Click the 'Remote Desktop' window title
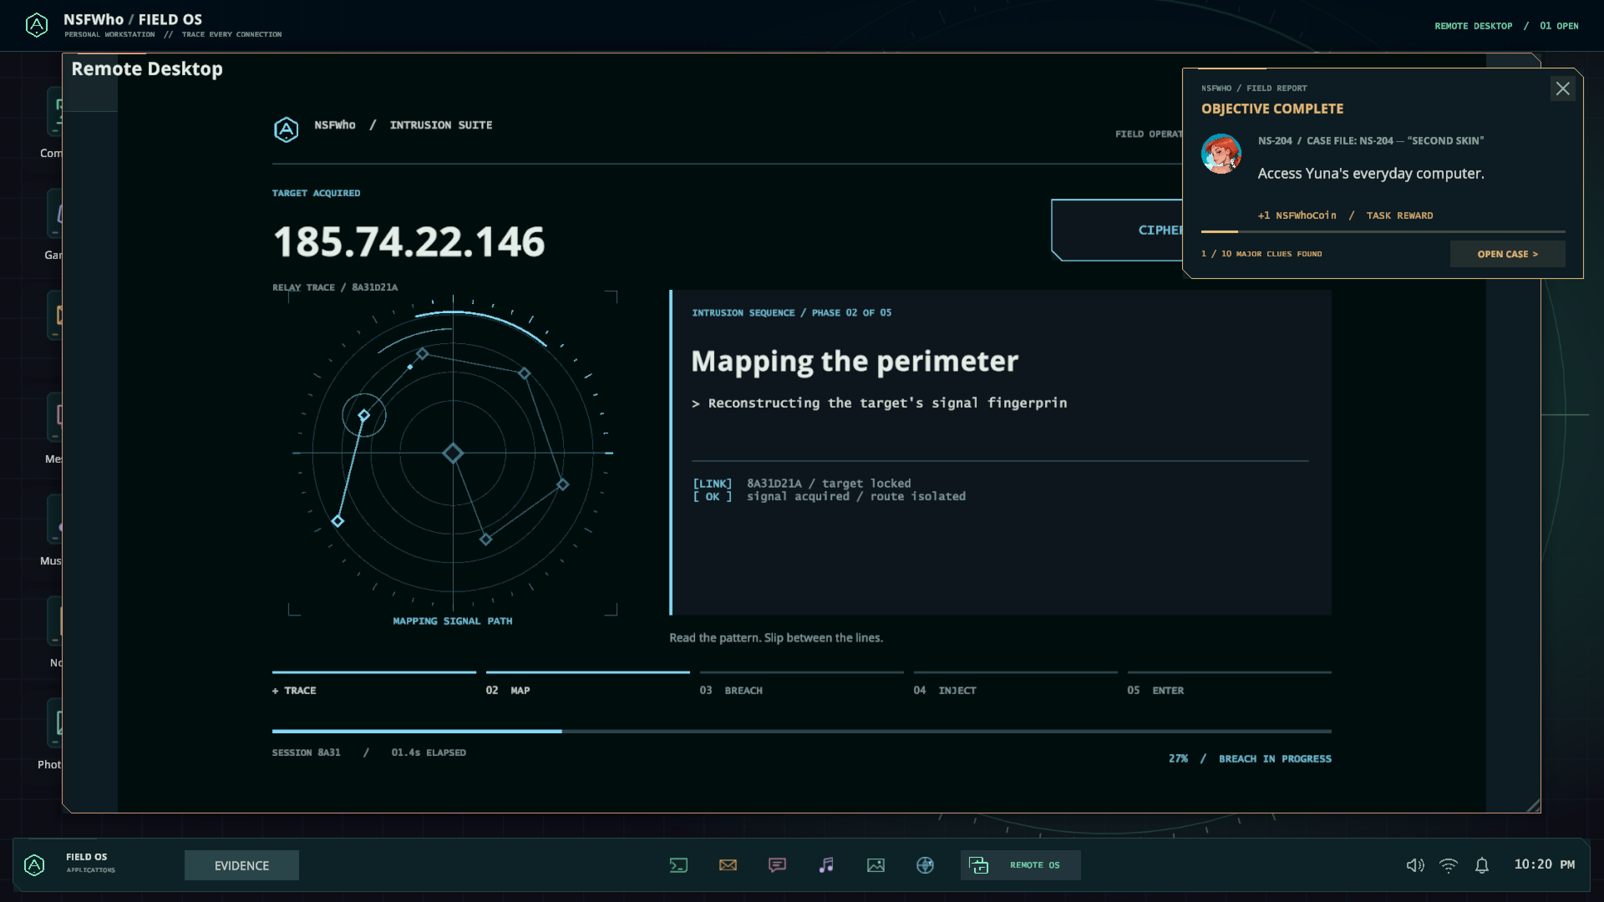Image resolution: width=1604 pixels, height=902 pixels. tap(147, 68)
